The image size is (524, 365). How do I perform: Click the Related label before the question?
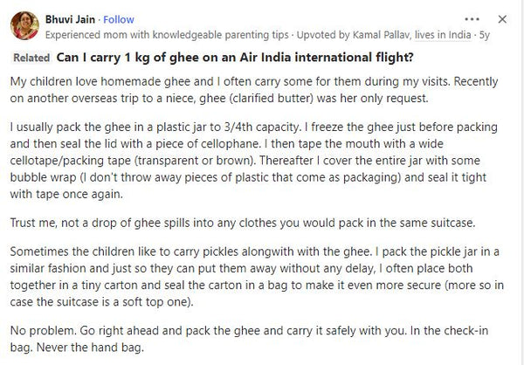point(31,59)
